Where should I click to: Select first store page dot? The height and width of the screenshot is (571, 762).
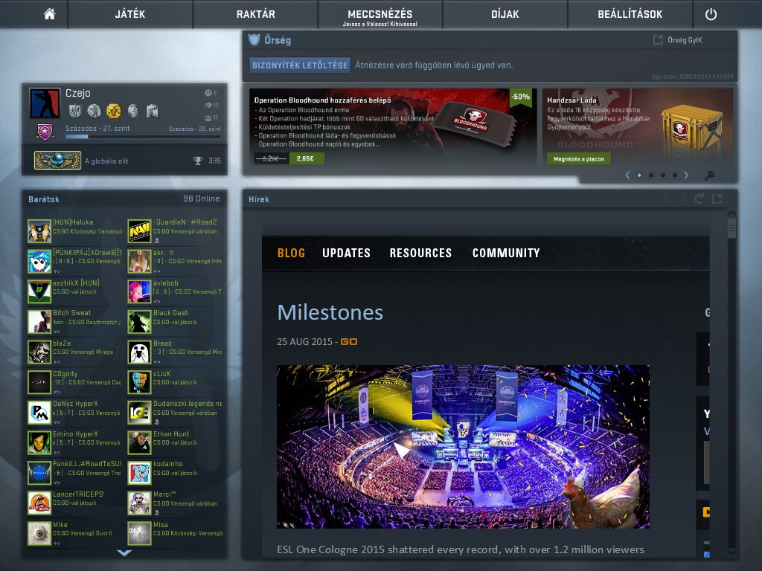(639, 175)
